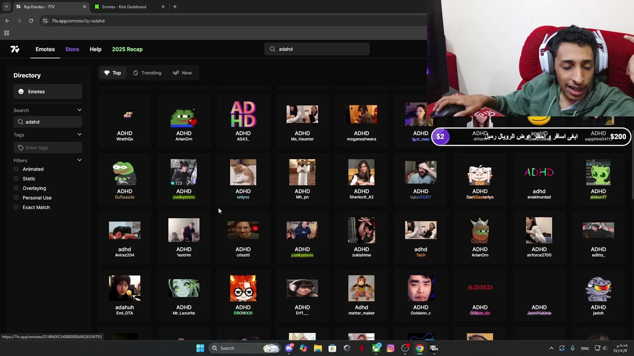The height and width of the screenshot is (356, 634).
Task: Open the ADHD emote by jadoh
Action: click(598, 295)
